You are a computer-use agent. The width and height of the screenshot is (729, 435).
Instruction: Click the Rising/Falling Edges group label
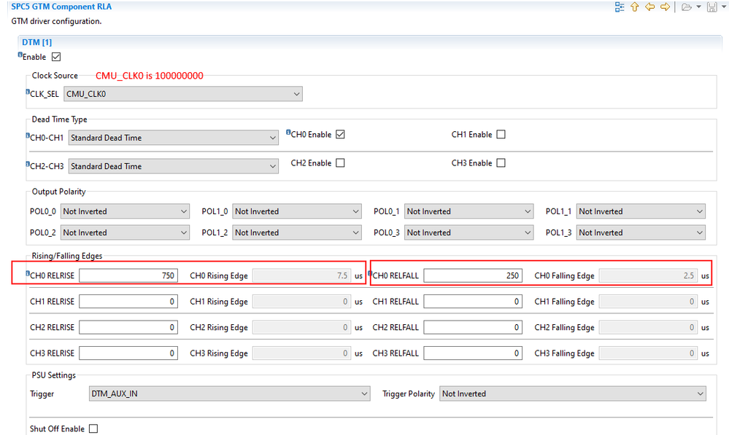(67, 256)
